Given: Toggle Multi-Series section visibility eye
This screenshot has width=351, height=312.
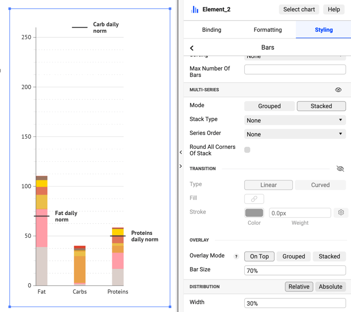Looking at the screenshot, I should 338,90.
